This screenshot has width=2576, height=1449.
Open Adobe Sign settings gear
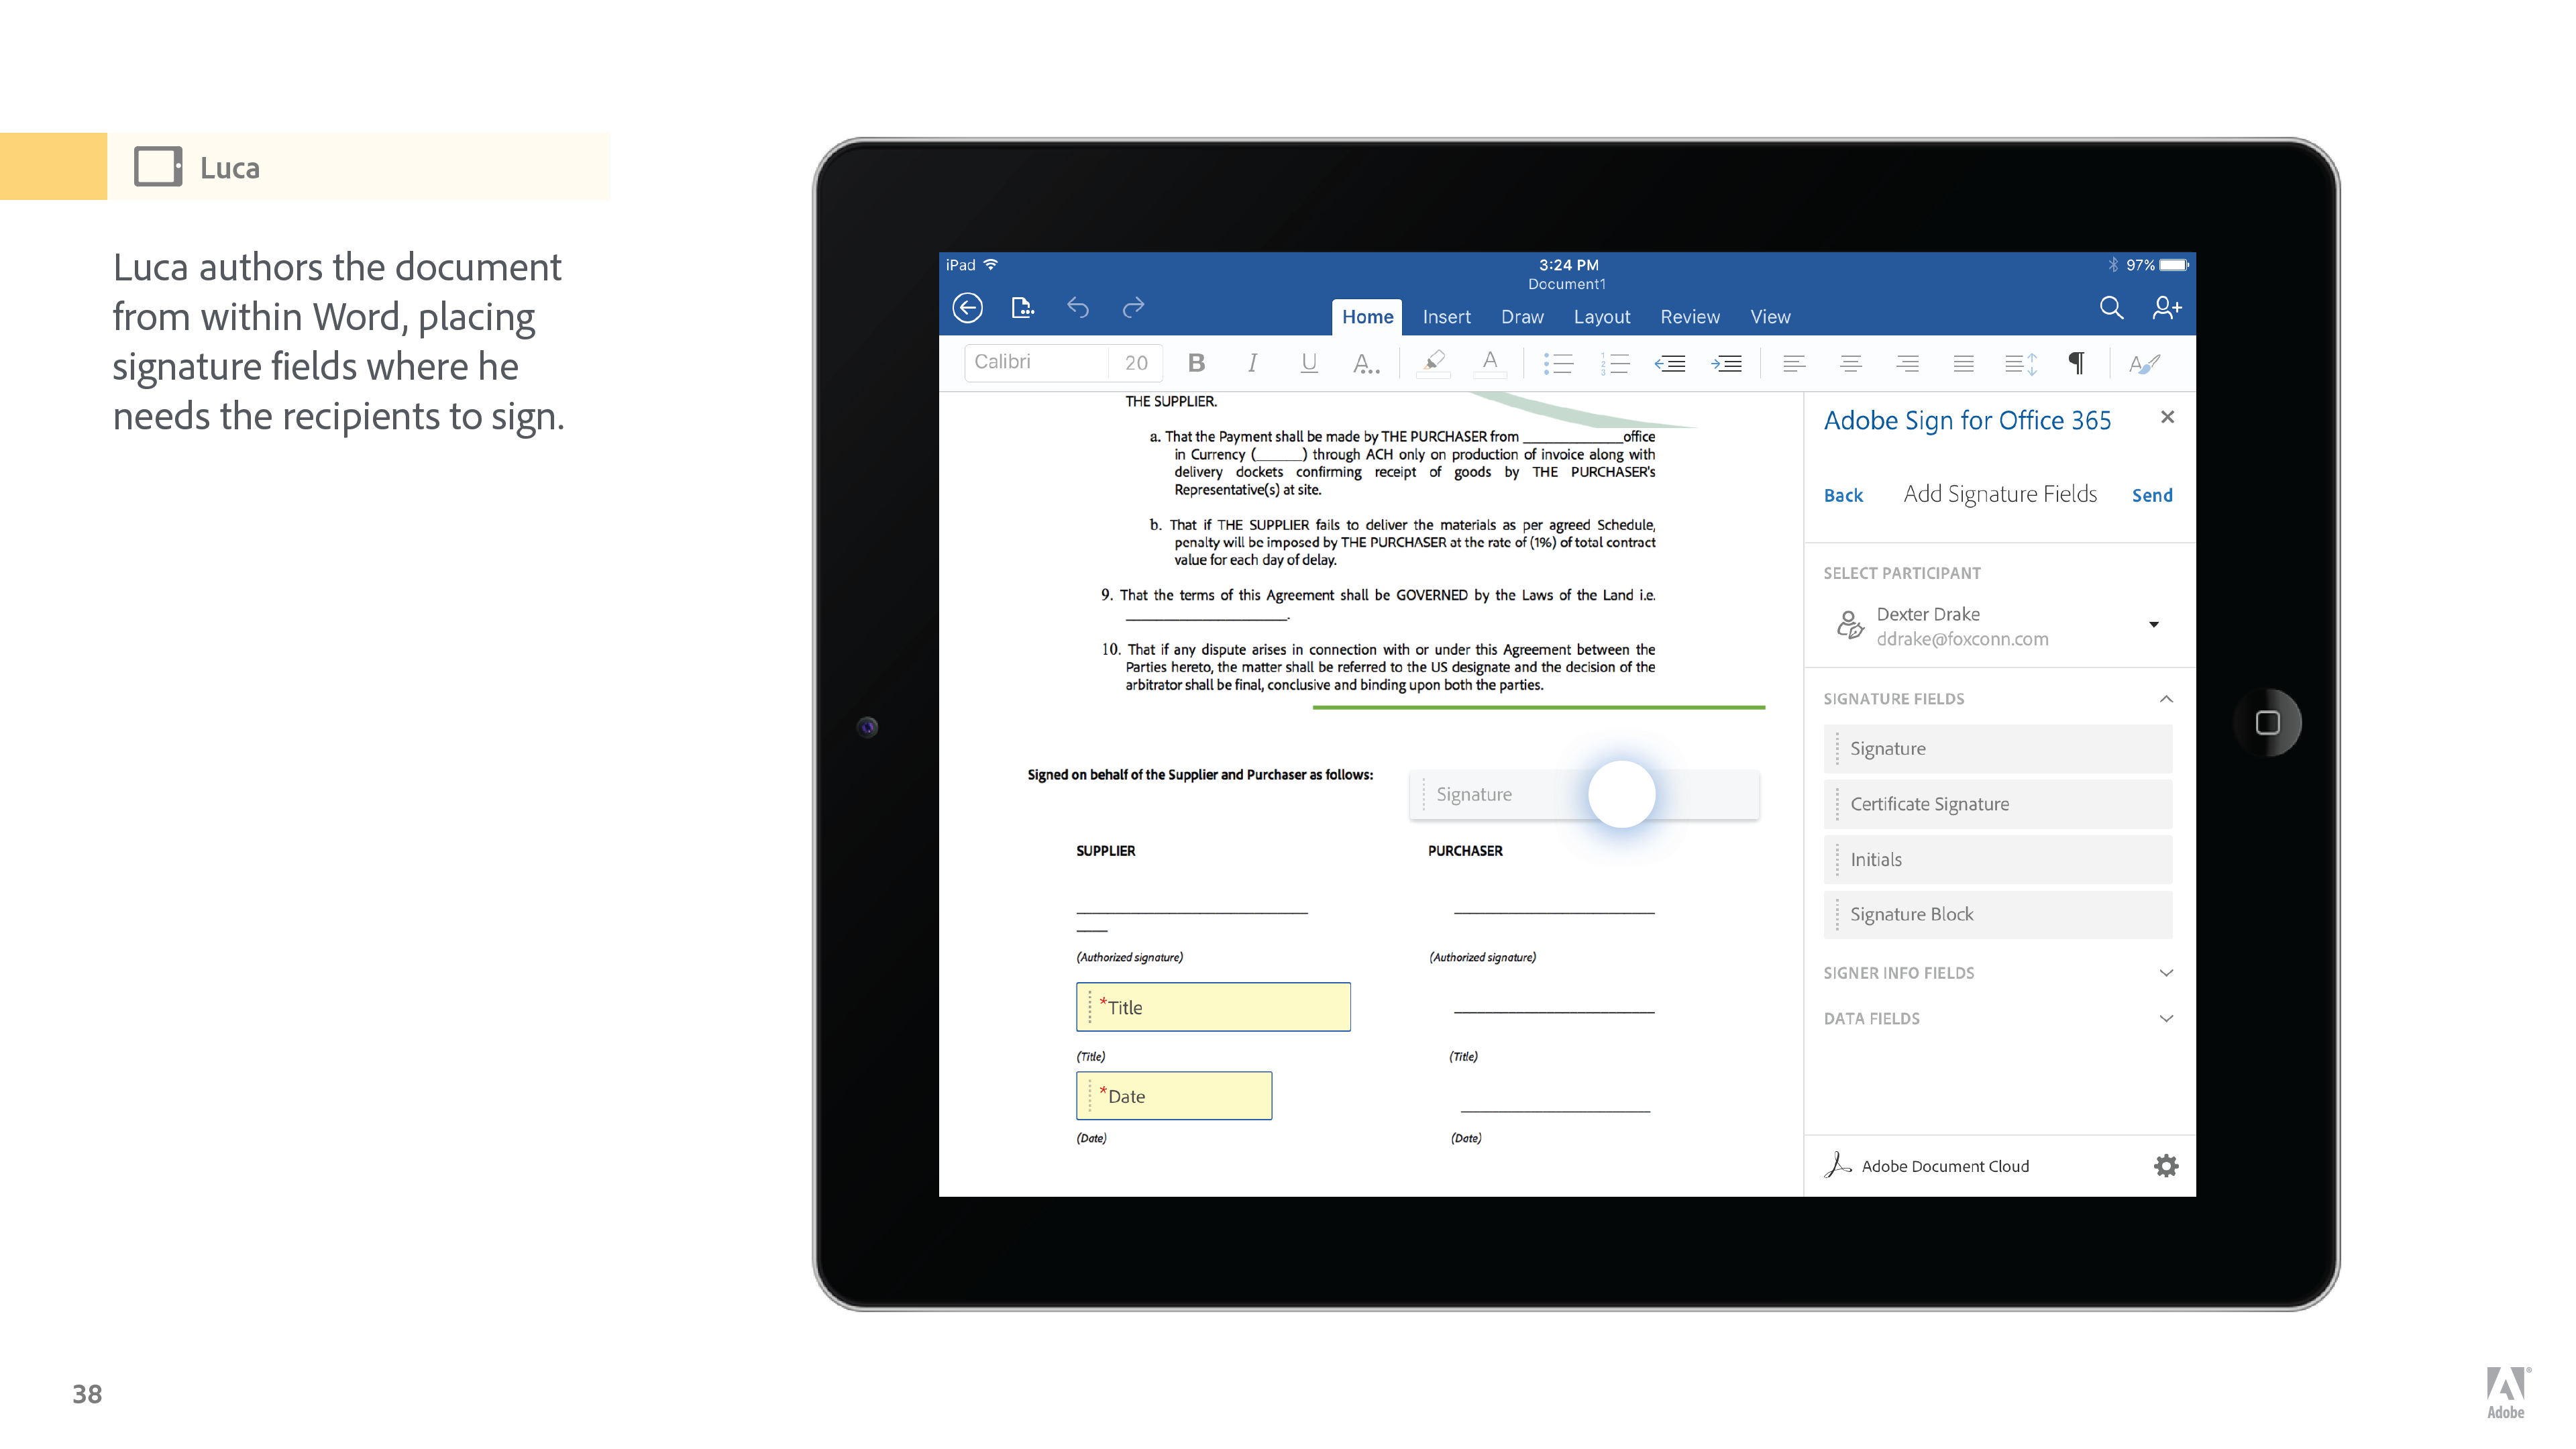tap(2166, 1166)
